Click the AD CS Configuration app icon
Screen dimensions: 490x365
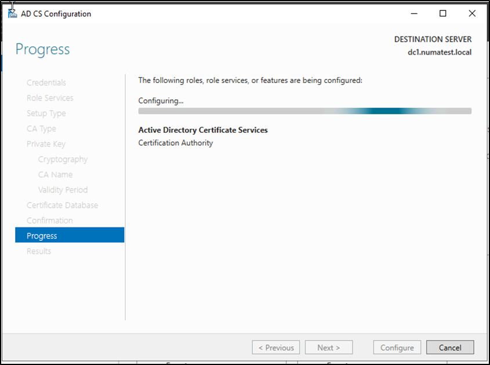[x=12, y=13]
